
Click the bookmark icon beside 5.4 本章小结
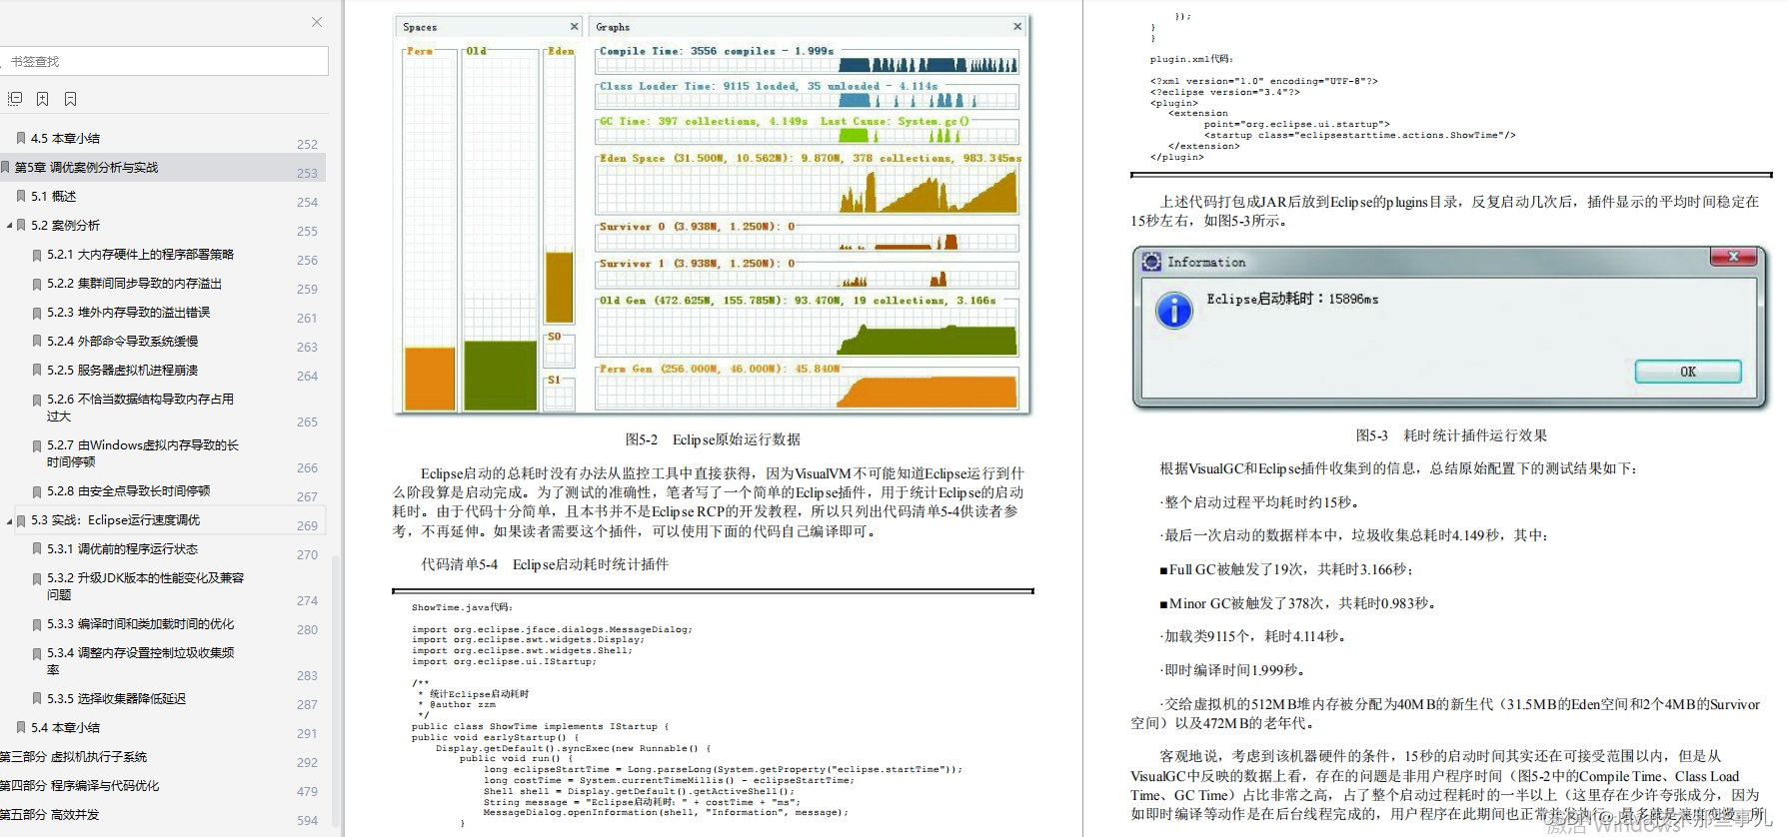(21, 728)
